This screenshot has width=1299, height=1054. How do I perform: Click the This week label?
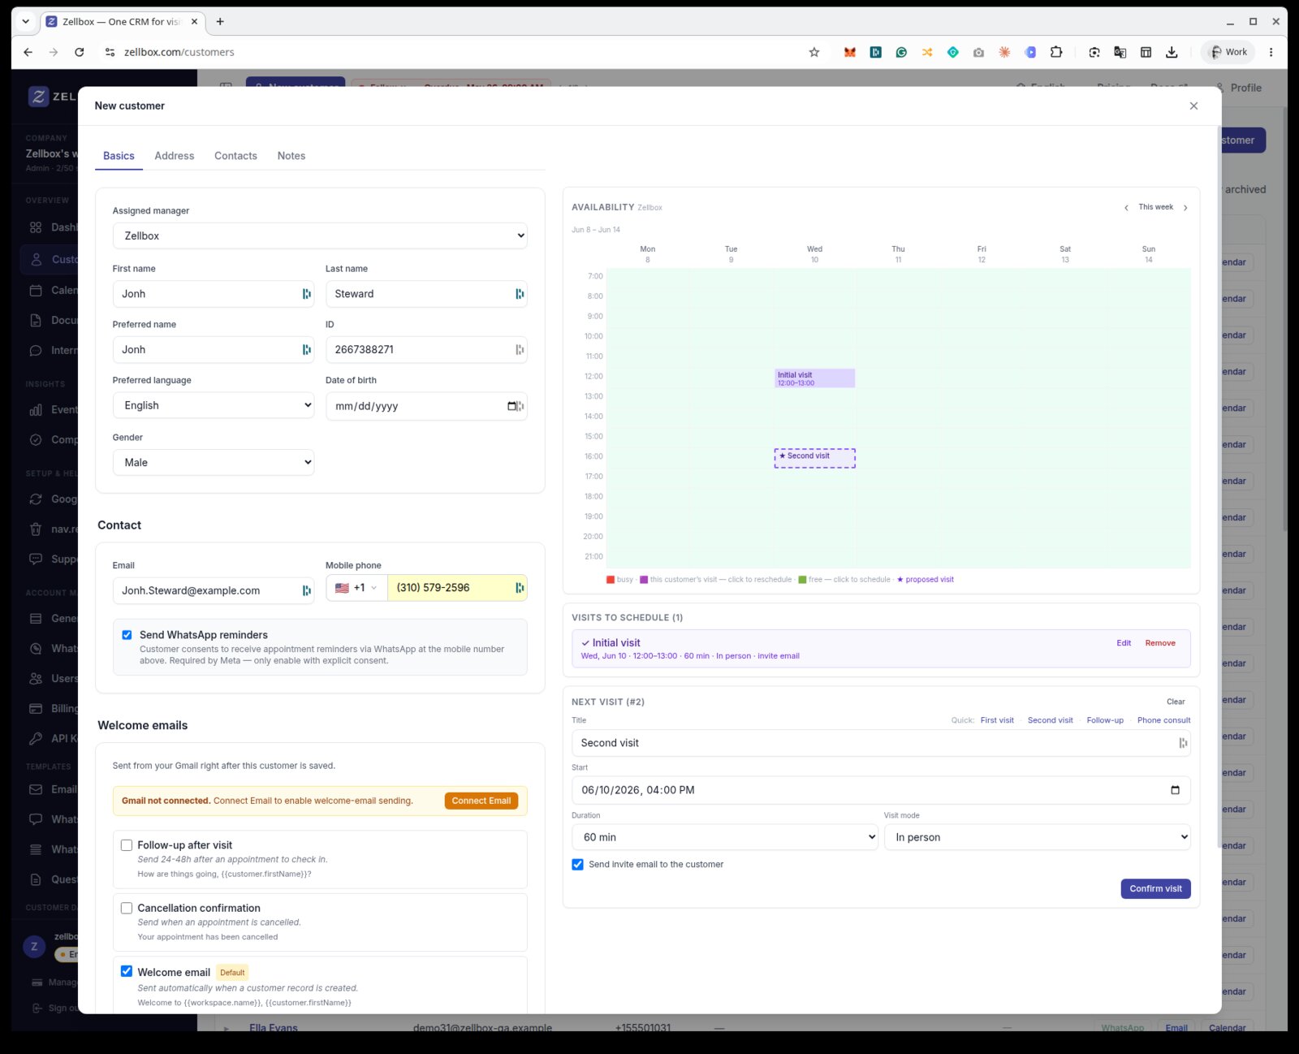pyautogui.click(x=1155, y=207)
